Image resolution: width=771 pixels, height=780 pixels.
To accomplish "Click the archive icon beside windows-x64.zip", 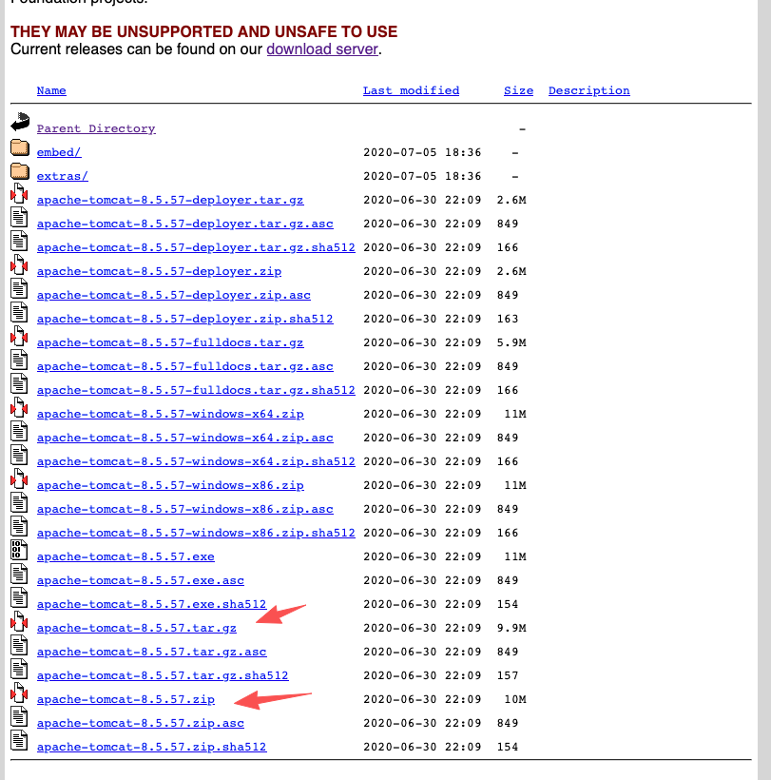I will click(19, 407).
